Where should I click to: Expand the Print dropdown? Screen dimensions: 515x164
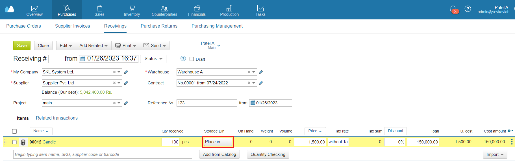click(x=126, y=46)
